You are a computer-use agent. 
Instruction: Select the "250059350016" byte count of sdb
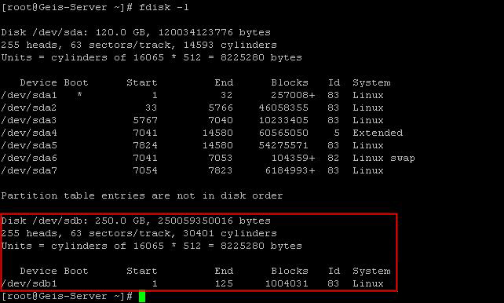(x=195, y=221)
